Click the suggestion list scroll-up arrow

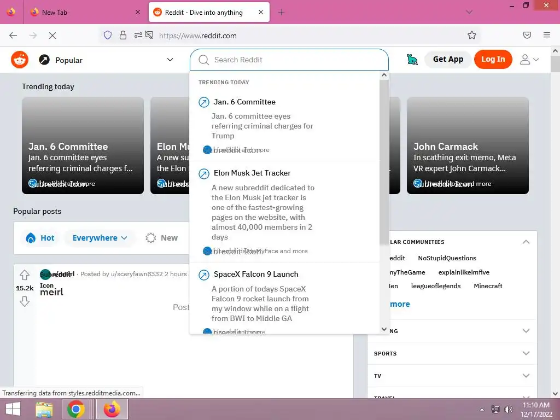pyautogui.click(x=384, y=75)
